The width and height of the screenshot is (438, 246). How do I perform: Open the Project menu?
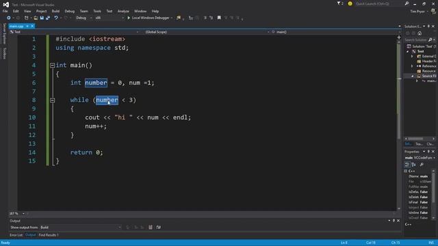(41, 11)
